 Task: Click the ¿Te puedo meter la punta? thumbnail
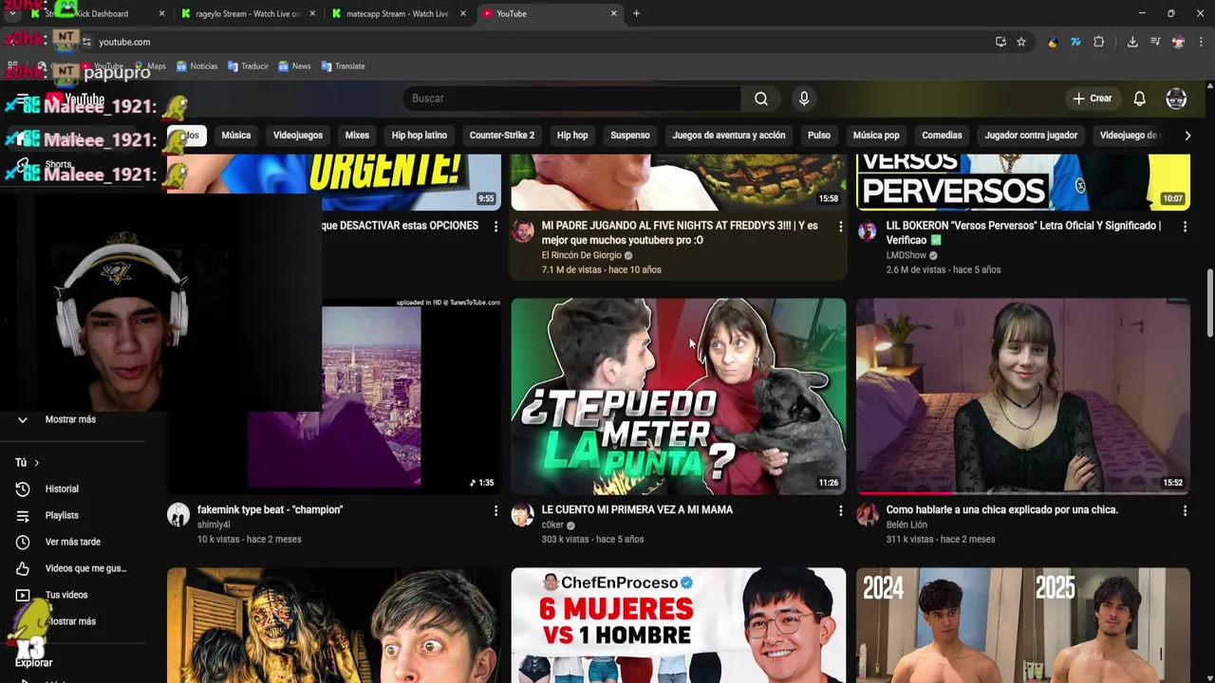point(679,397)
